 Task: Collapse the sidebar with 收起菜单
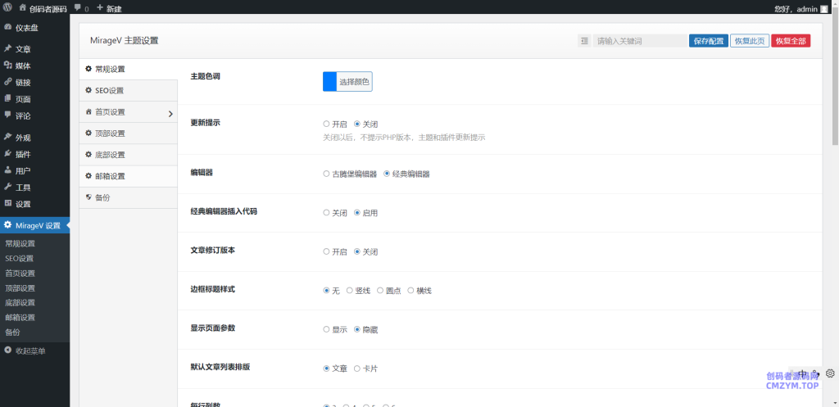pos(25,350)
